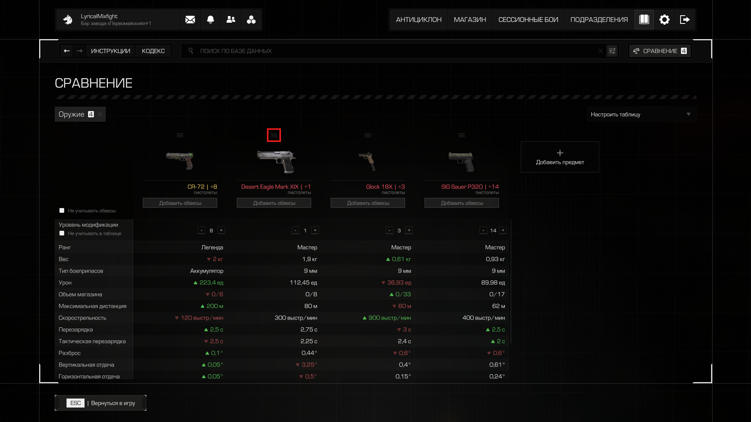Screen dimensions: 751x422
Task: Open the mail envelope icon
Action: click(x=190, y=20)
